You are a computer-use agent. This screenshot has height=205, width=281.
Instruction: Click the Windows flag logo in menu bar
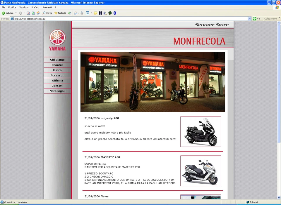[x=277, y=7]
